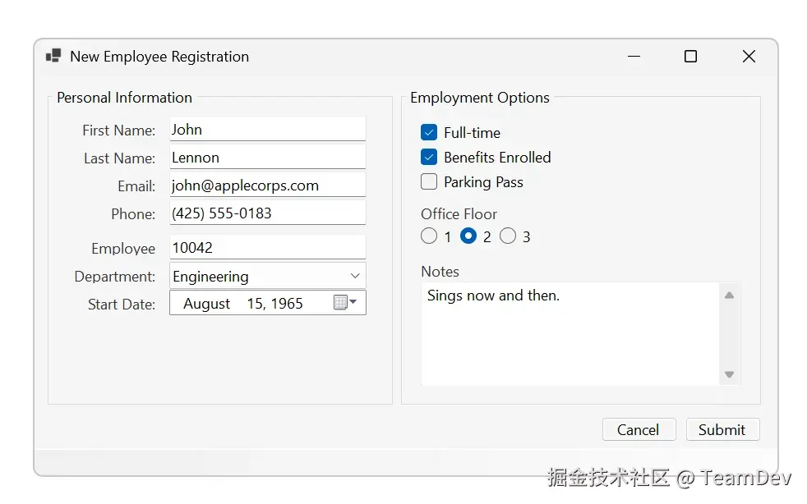Enable the Parking Pass checkbox
Image resolution: width=807 pixels, height=504 pixels.
pos(429,181)
